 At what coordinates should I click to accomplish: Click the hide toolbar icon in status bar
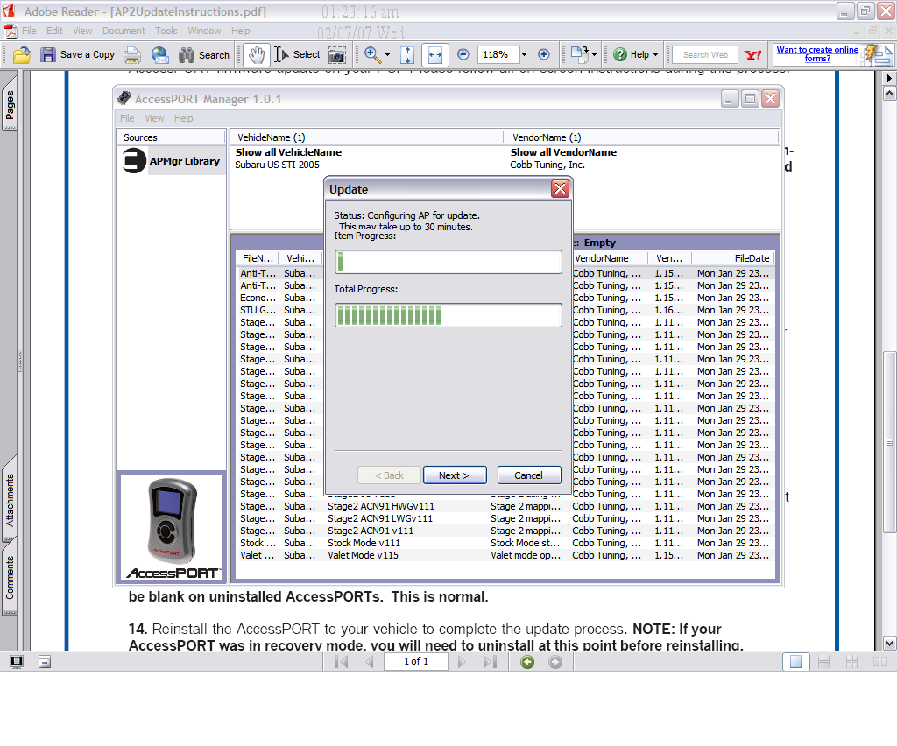45,662
